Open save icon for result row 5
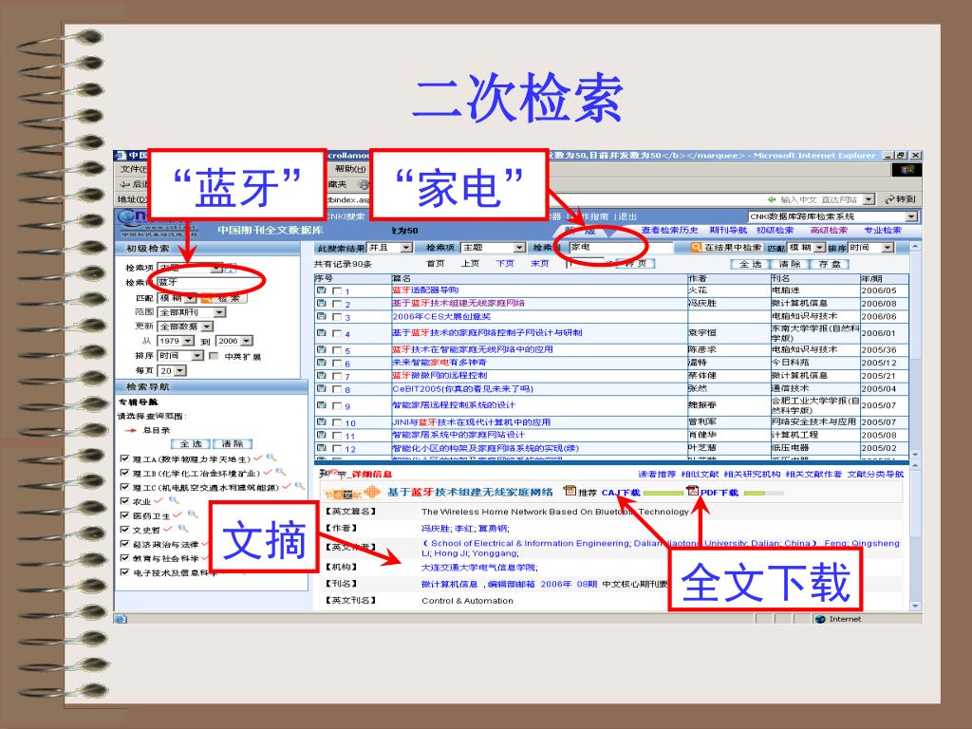The width and height of the screenshot is (972, 729). click(x=321, y=349)
